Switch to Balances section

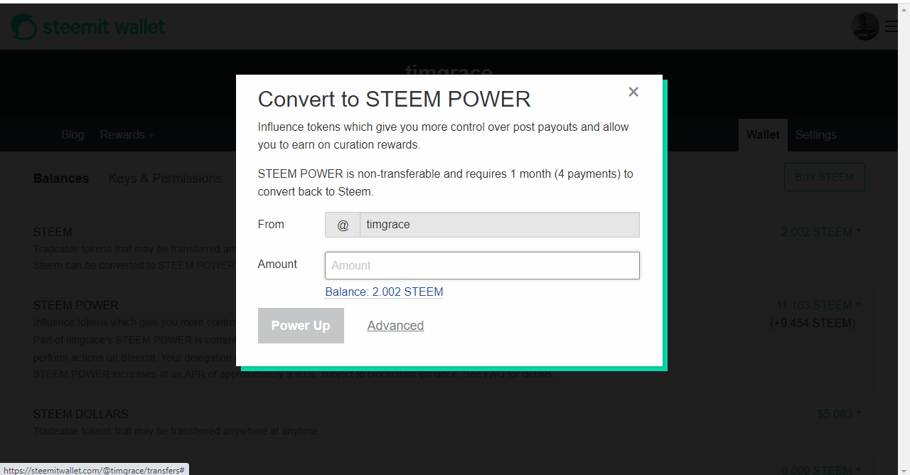(x=61, y=178)
